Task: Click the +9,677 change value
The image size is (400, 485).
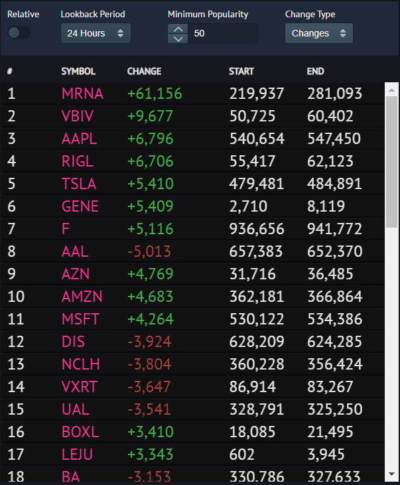Action: (x=150, y=116)
